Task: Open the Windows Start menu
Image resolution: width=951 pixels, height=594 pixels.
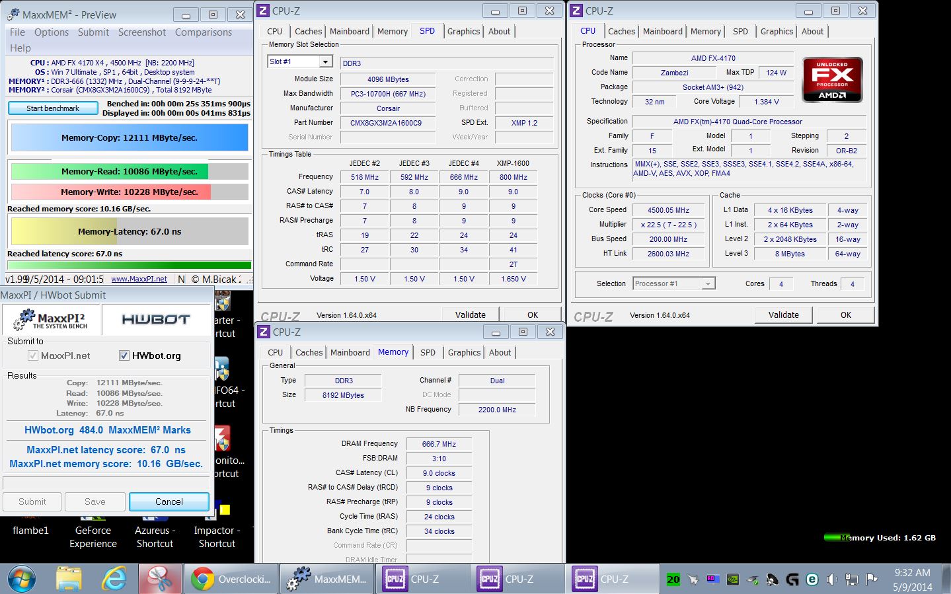Action: (x=22, y=579)
